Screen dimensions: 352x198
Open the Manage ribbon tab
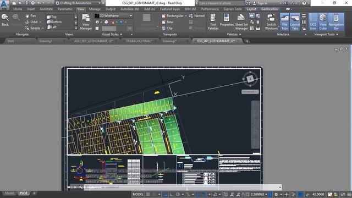[x=95, y=9]
